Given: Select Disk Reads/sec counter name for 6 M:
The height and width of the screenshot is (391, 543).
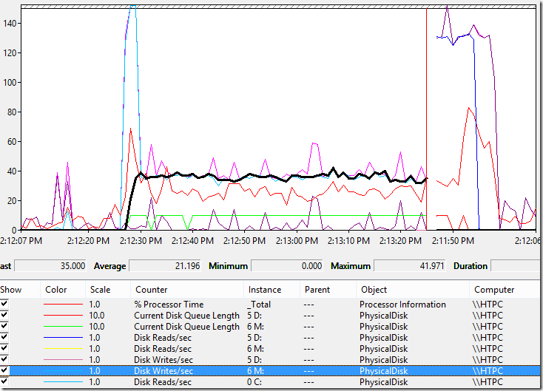Looking at the screenshot, I should (163, 348).
